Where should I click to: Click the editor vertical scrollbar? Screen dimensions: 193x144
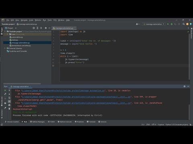pyautogui.click(x=189, y=57)
